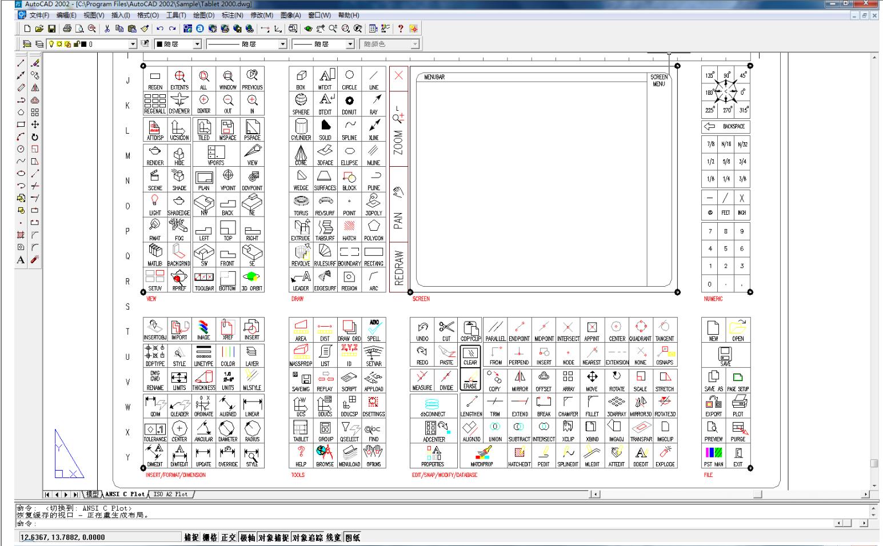The image size is (883, 546).
Task: Select the Mirror modify tool
Action: coord(35,88)
